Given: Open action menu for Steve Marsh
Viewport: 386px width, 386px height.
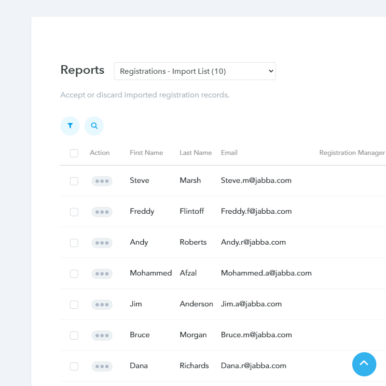Looking at the screenshot, I should 102,181.
